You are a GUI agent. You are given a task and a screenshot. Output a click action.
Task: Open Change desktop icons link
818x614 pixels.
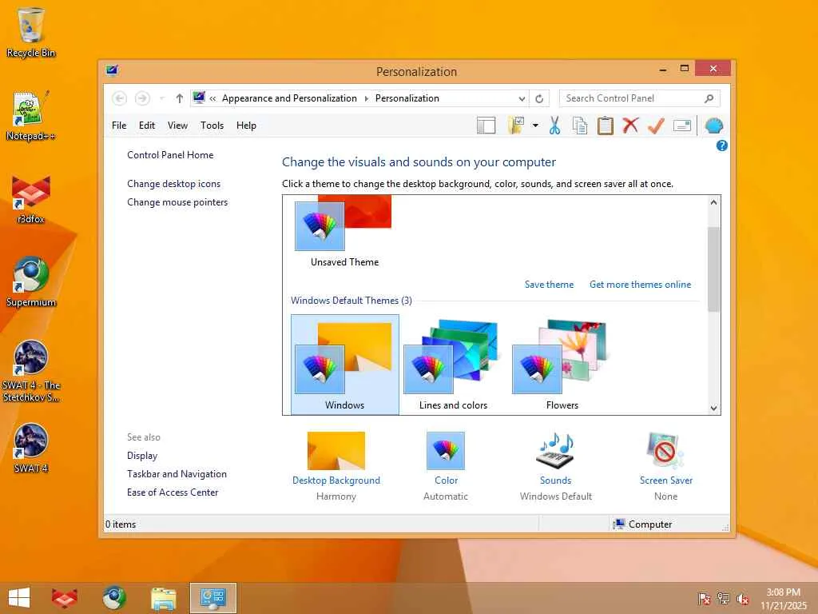173,184
